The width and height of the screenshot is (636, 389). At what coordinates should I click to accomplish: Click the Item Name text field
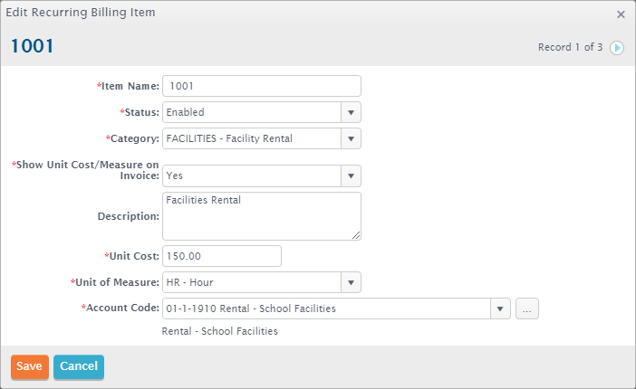click(x=262, y=86)
